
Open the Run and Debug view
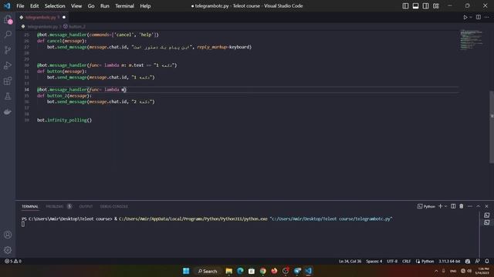coord(8,65)
